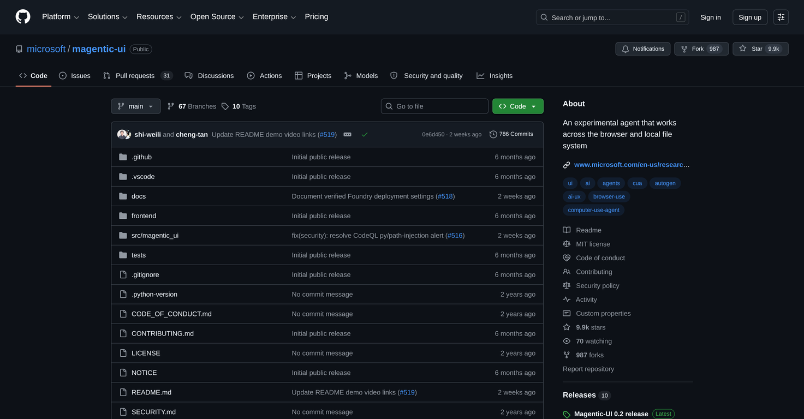Viewport: 804px width, 419px height.
Task: Click the shi-weili avatar image
Action: click(x=122, y=134)
